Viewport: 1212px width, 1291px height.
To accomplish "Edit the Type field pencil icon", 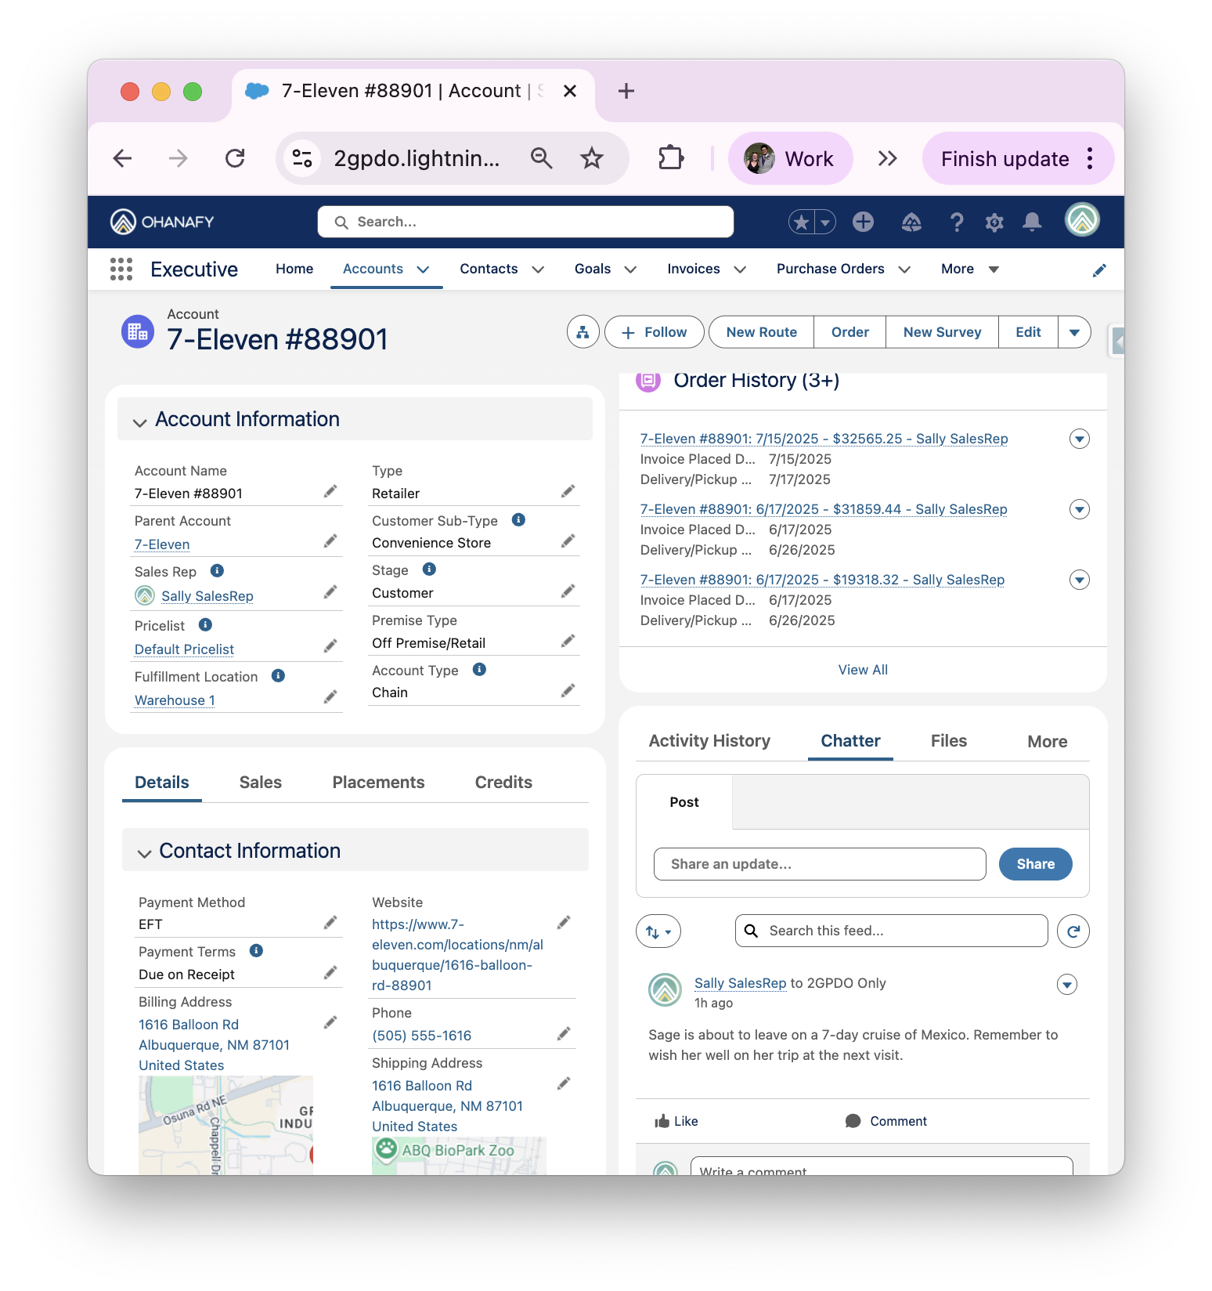I will pyautogui.click(x=568, y=491).
